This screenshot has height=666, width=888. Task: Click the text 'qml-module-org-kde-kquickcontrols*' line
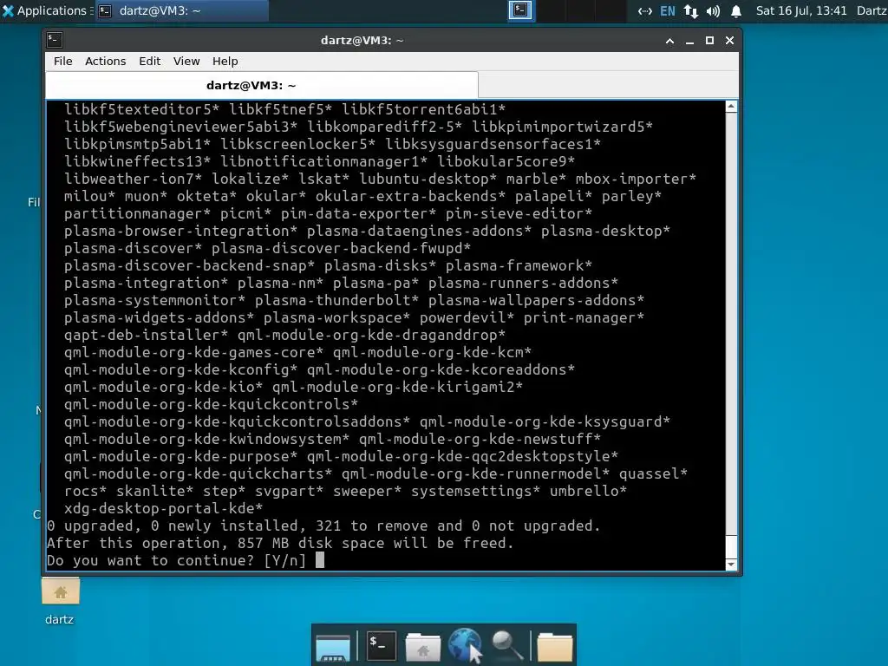point(211,404)
